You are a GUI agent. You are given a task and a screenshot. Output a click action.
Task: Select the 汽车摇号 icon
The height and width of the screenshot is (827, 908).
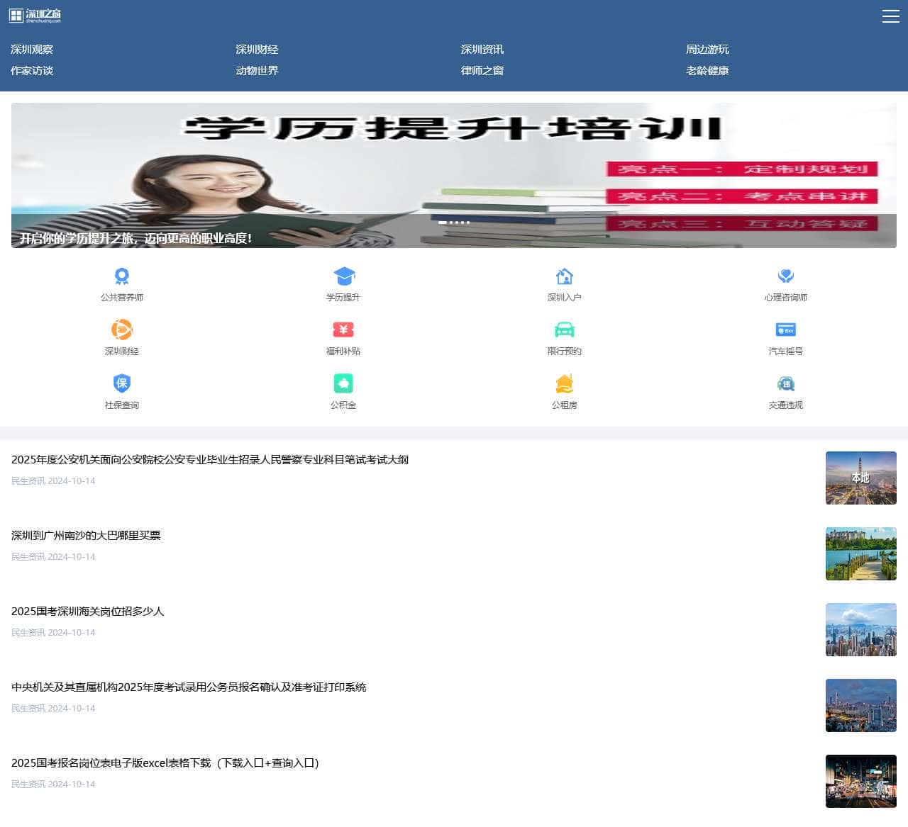(x=785, y=330)
